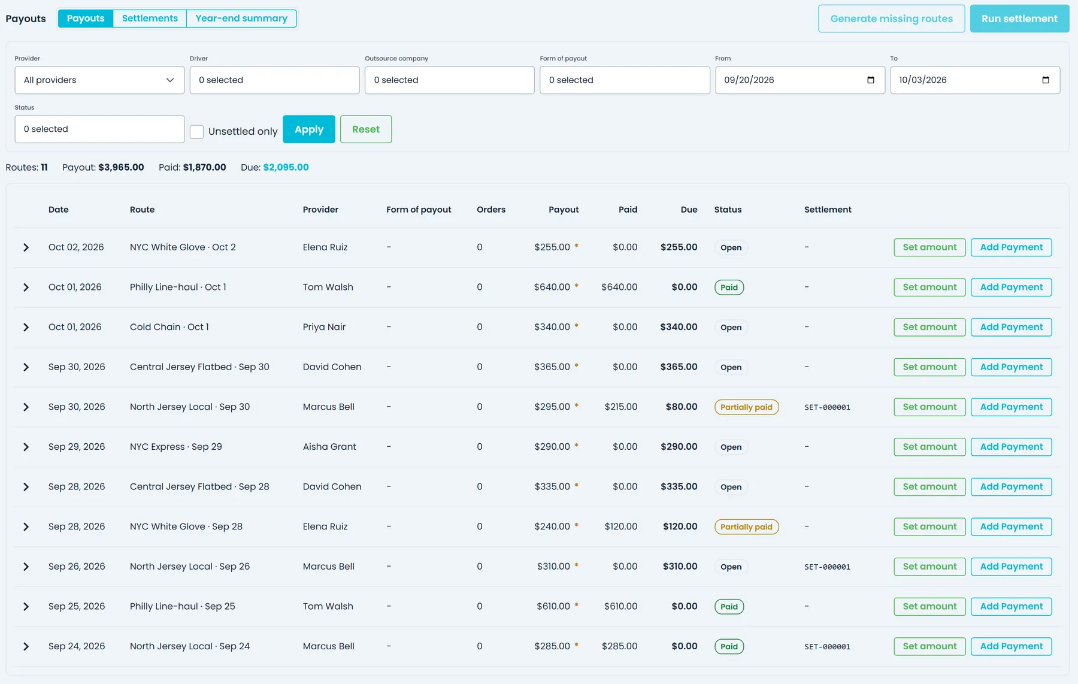The height and width of the screenshot is (684, 1078).
Task: Open the Outsource company selector
Action: (x=449, y=80)
